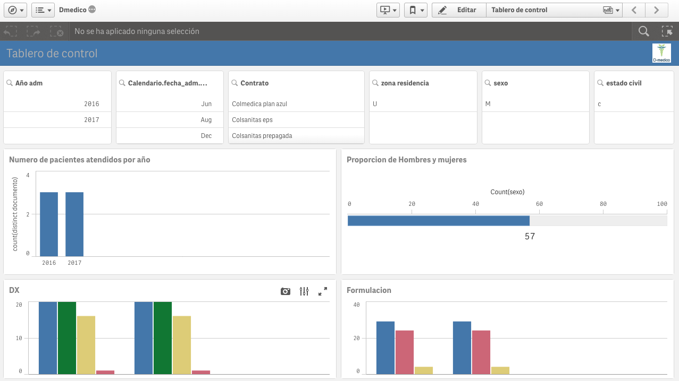Search in the Año adm filter
Viewport: 679px width, 381px height.
click(x=10, y=83)
